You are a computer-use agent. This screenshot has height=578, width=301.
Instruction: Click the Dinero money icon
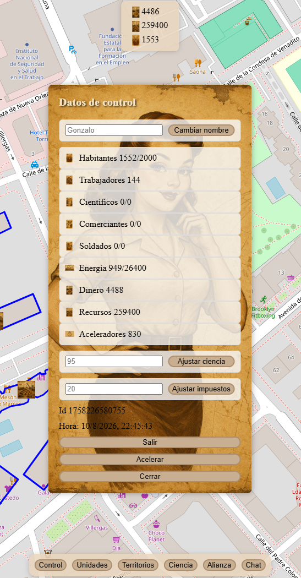click(x=69, y=290)
